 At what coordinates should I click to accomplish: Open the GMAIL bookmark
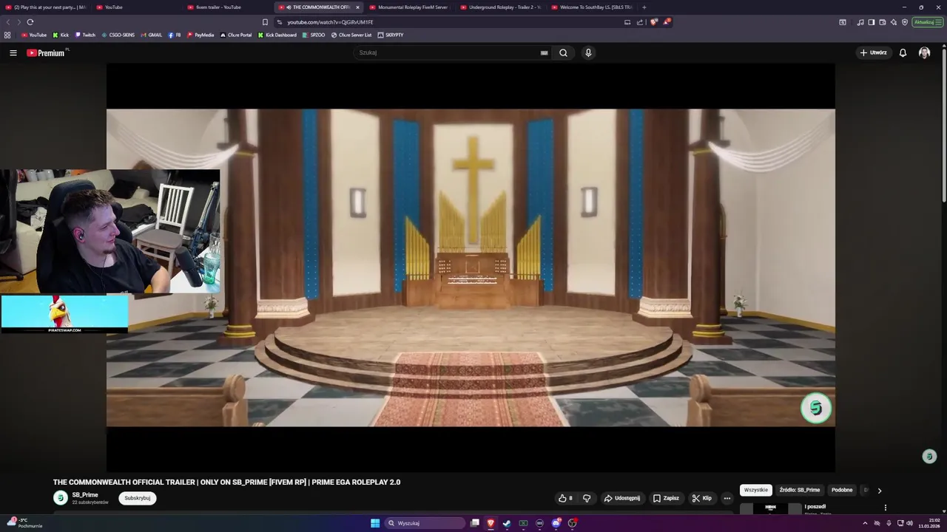pos(152,35)
